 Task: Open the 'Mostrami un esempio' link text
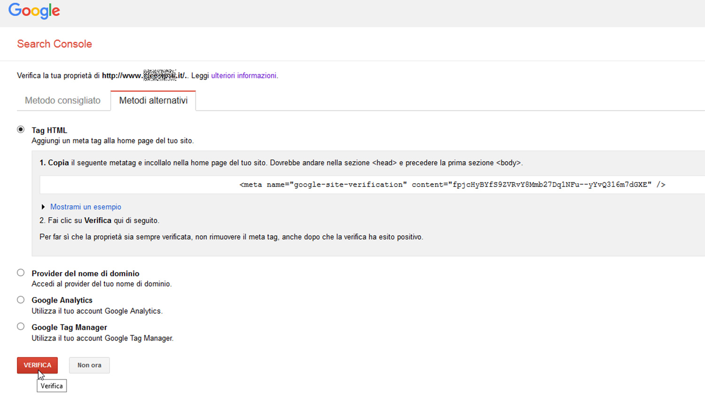click(86, 207)
